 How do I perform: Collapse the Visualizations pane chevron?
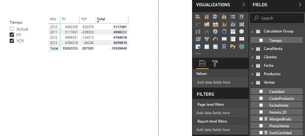point(244,5)
